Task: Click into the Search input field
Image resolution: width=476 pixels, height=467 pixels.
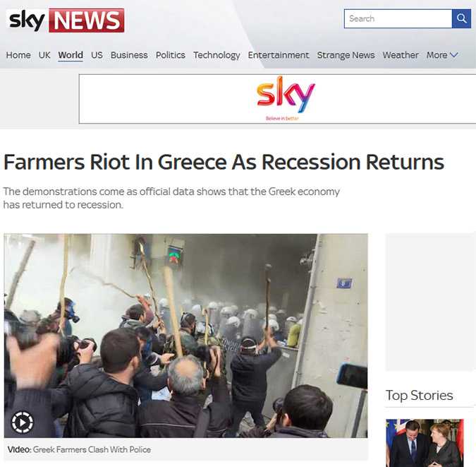Action: tap(398, 18)
